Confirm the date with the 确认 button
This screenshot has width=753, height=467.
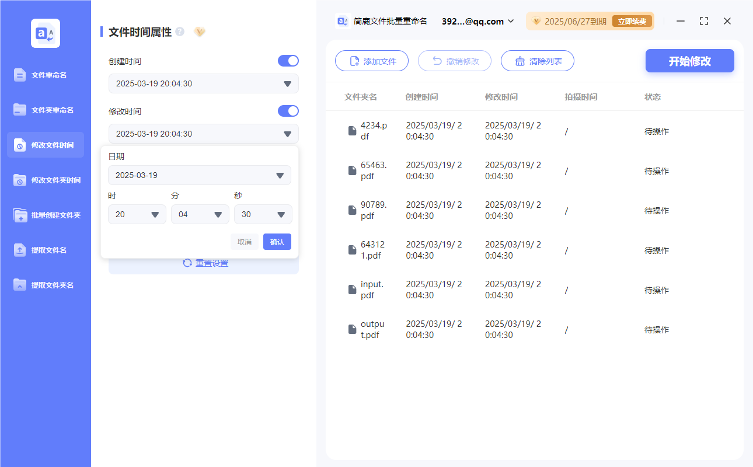pyautogui.click(x=277, y=242)
